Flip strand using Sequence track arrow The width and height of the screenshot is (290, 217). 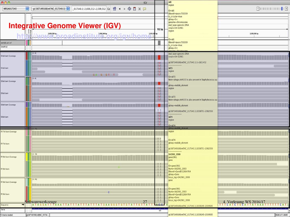pos(23,205)
